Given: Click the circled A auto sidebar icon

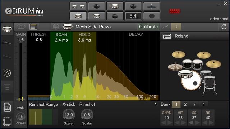Looking at the screenshot, I should coord(7,73).
